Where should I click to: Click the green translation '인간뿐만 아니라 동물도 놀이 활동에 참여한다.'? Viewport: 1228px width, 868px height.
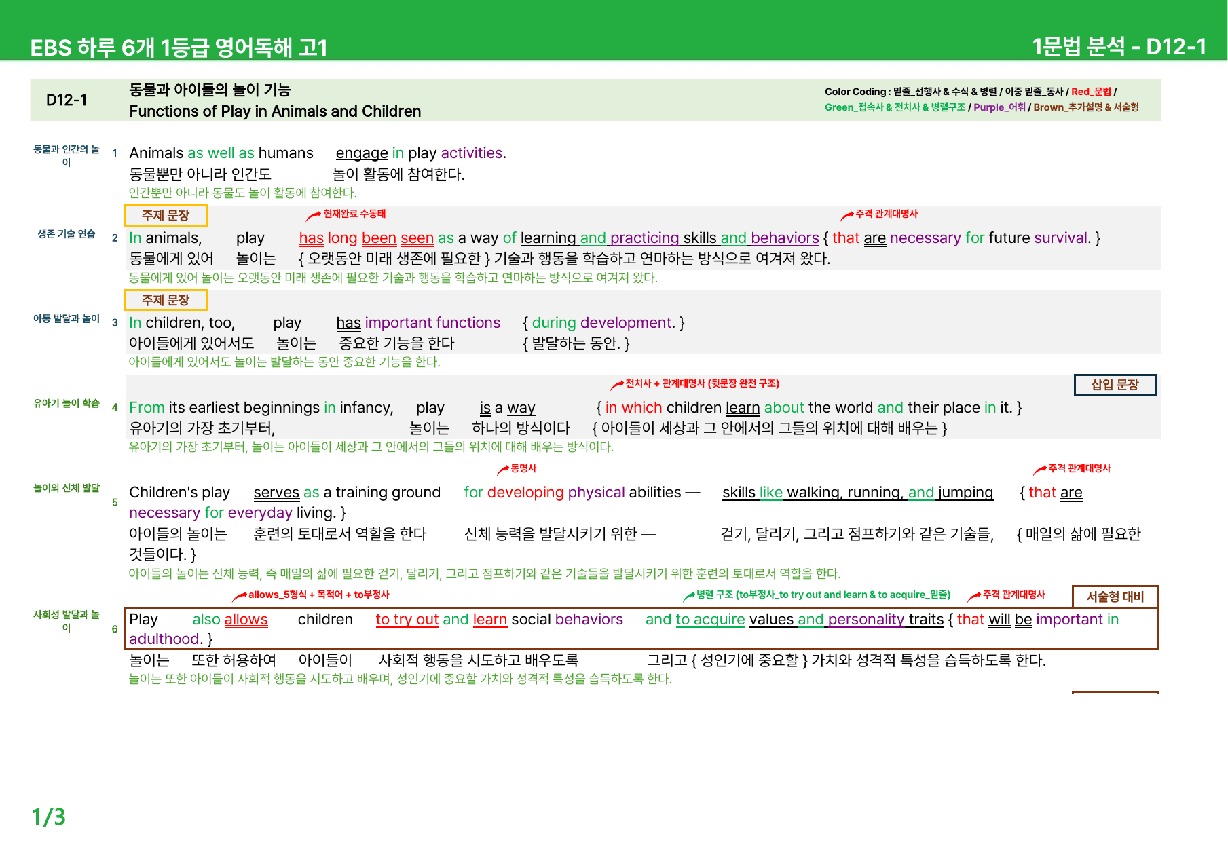click(243, 193)
